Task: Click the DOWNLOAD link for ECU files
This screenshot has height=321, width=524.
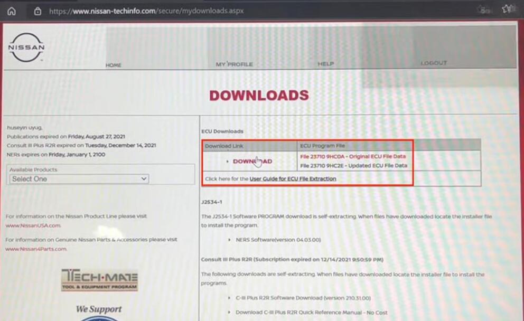Action: (x=252, y=162)
